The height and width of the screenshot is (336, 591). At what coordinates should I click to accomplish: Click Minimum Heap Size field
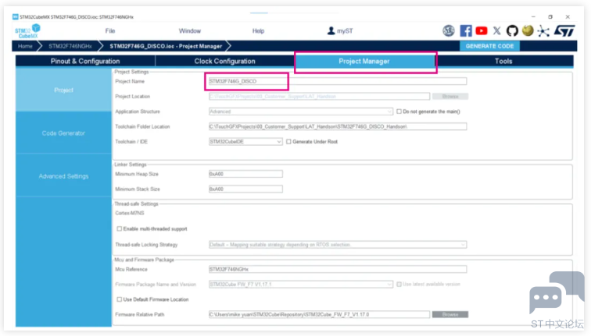(245, 174)
